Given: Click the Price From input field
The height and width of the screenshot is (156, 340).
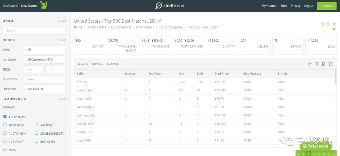Looking at the screenshot, I should click(x=34, y=69).
